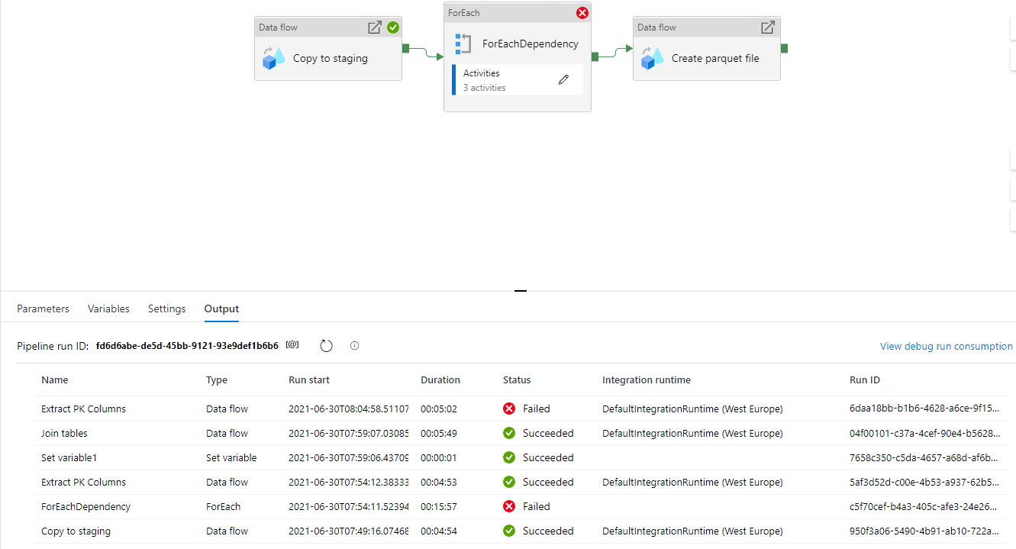
Task: Click green output connector of ForEachDependency
Action: tap(595, 56)
